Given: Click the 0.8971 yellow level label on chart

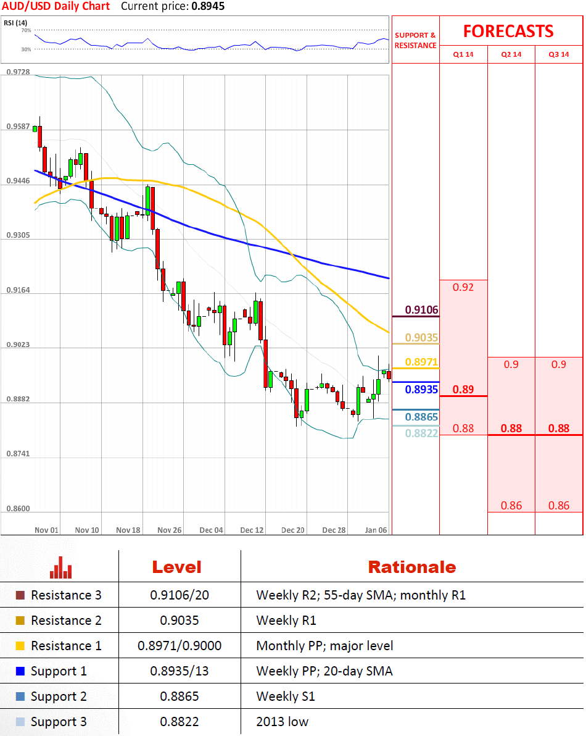Looking at the screenshot, I should pos(421,362).
